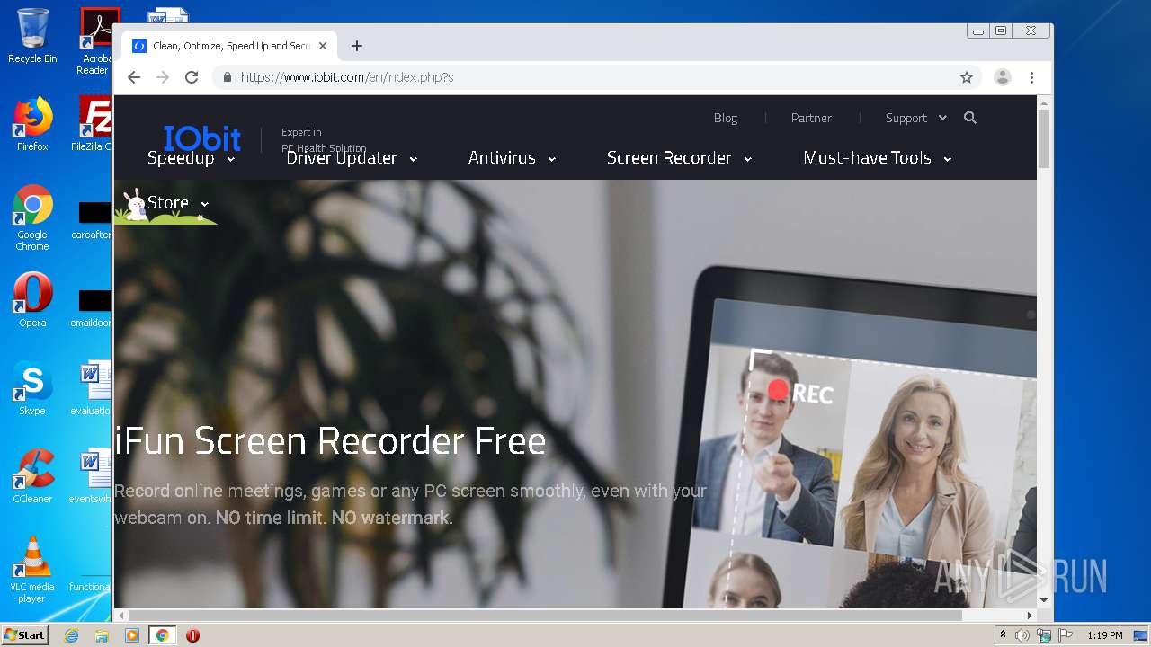
Task: Open the media player taskbar icon
Action: [x=132, y=635]
